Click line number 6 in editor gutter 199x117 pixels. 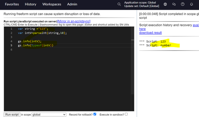click(11, 50)
